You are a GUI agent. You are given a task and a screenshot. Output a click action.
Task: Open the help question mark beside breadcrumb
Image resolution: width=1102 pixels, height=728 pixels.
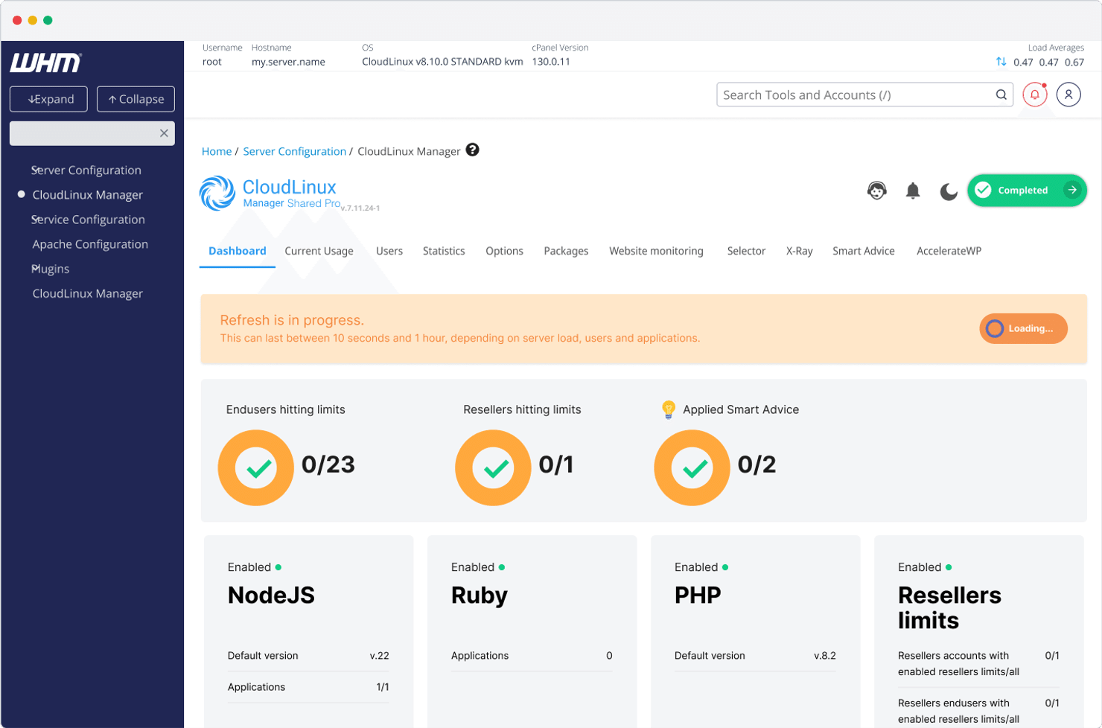(472, 150)
